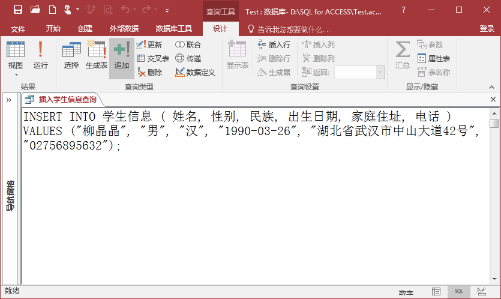This screenshot has width=501, height=299.
Task: Open a database file via the folder icon
Action: pyautogui.click(x=35, y=10)
